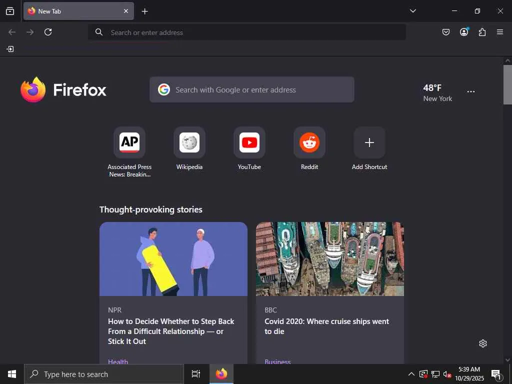The width and height of the screenshot is (512, 384).
Task: Open the application hamburger menu
Action: pos(500,32)
